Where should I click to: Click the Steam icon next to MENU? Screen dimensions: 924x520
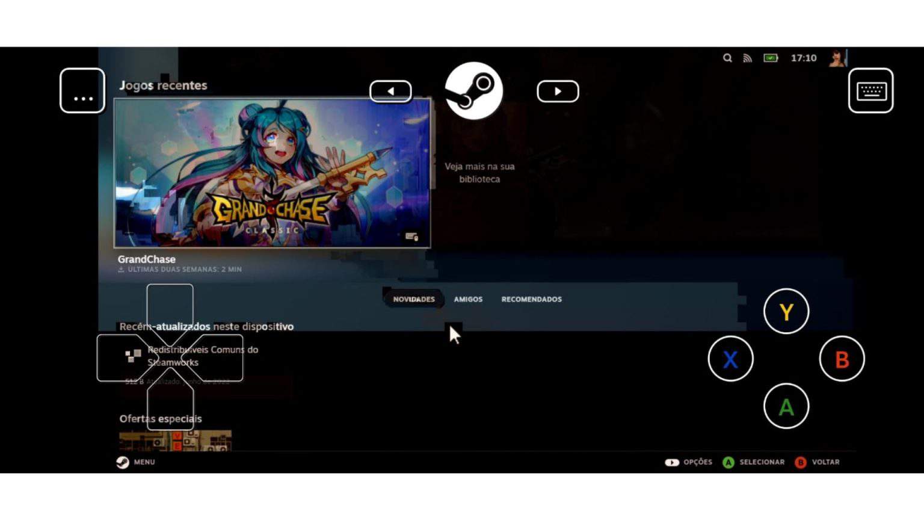point(123,462)
